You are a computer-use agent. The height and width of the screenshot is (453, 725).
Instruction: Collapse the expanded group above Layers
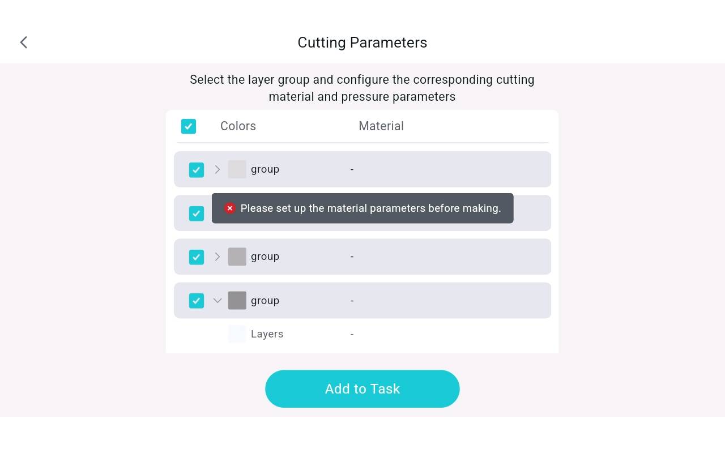tap(217, 301)
